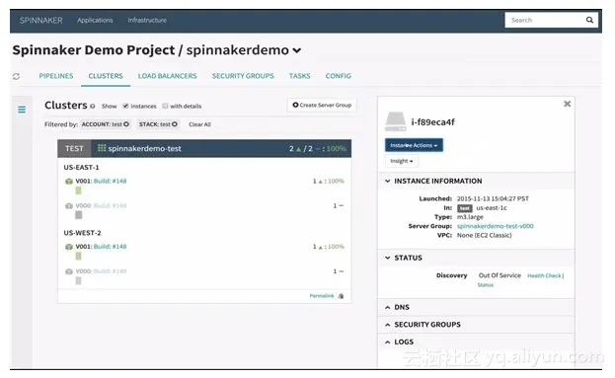Image resolution: width=615 pixels, height=378 pixels.
Task: Open the Permalink link
Action: click(x=322, y=296)
